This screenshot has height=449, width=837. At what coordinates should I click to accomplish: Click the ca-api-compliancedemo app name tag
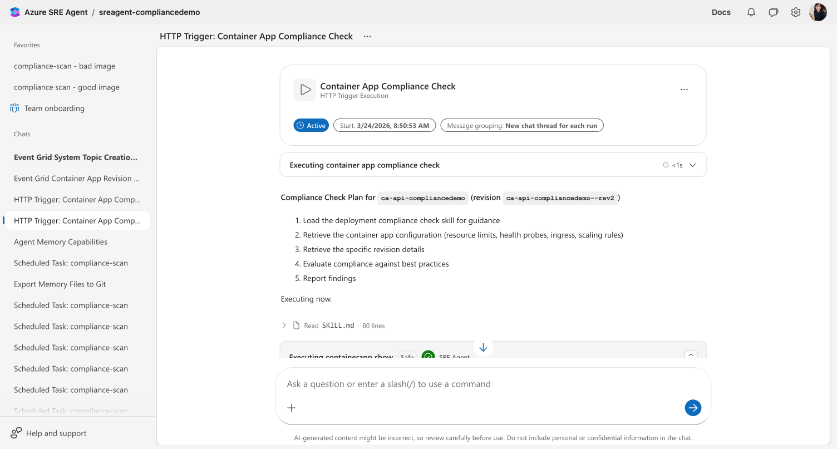tap(423, 198)
